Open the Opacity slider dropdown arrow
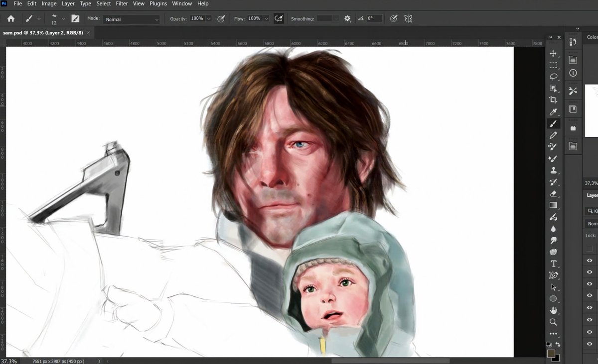598x364 pixels. [209, 19]
